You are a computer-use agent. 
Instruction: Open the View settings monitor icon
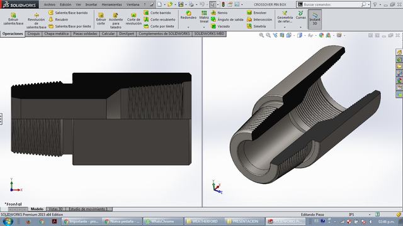339,35
